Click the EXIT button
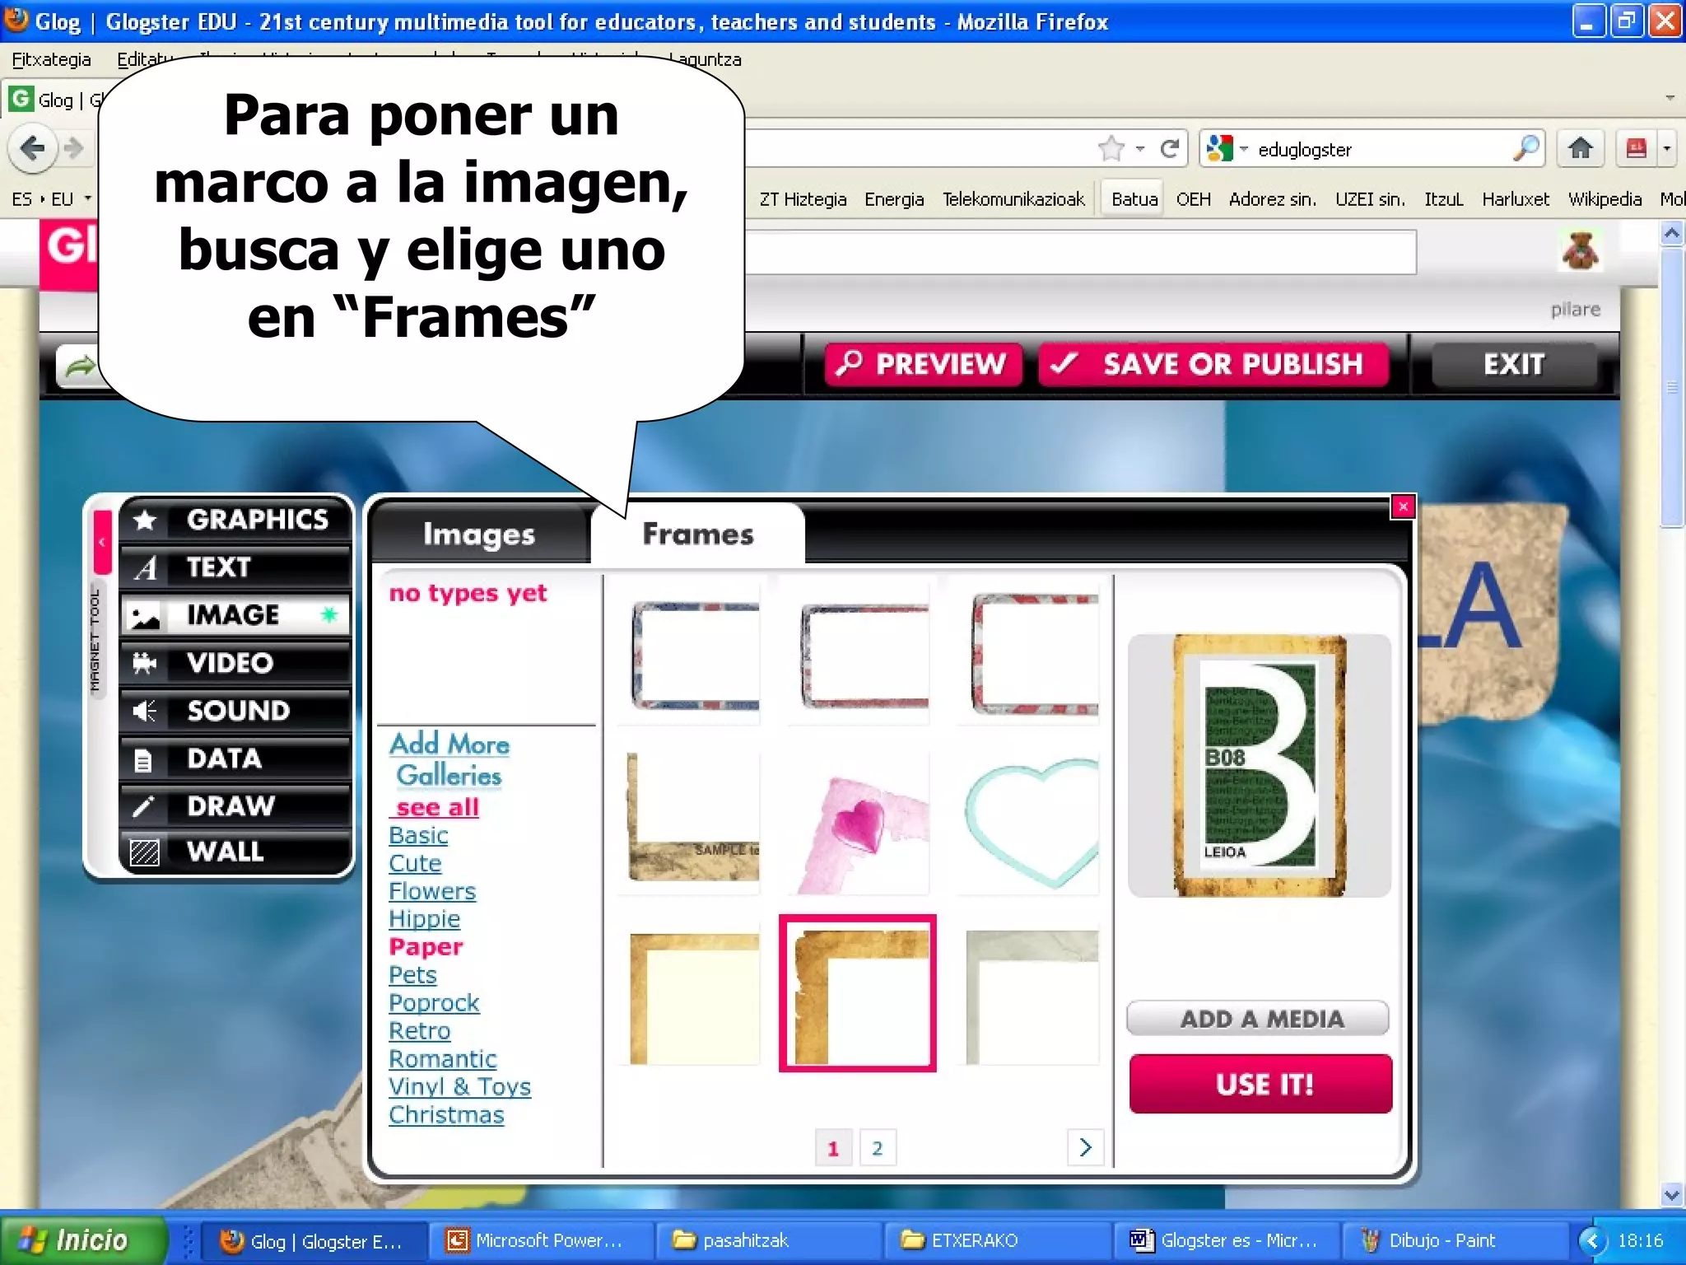Screen dimensions: 1686x1265 click(1514, 364)
